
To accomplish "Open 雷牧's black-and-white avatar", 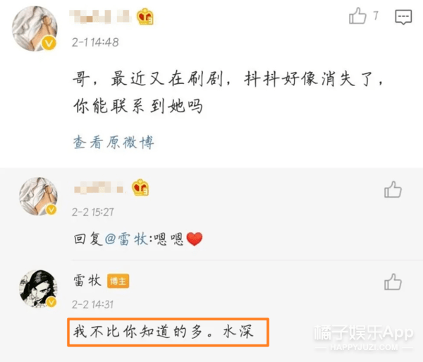I will [x=38, y=289].
